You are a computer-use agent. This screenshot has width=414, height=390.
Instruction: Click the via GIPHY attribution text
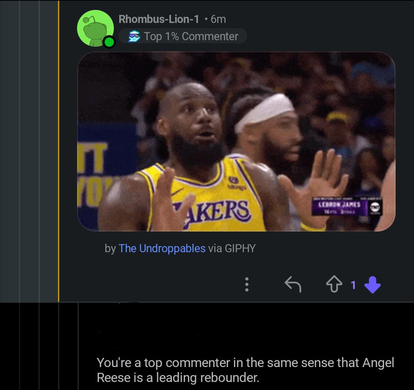pyautogui.click(x=232, y=249)
